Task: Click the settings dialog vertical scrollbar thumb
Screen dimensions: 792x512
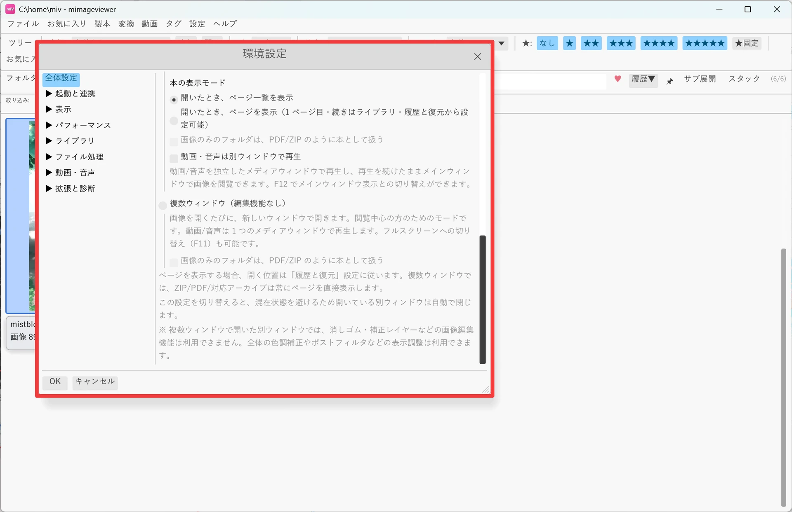Action: pos(483,299)
